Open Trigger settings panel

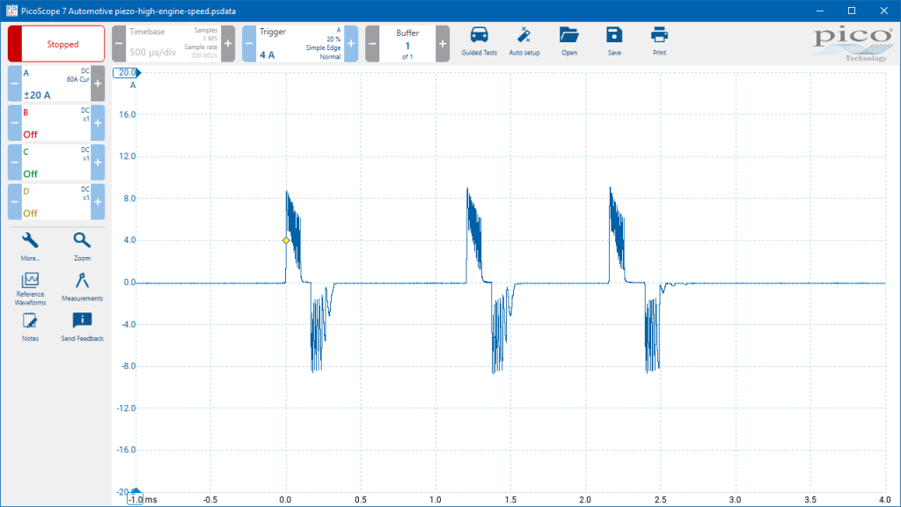(x=299, y=44)
